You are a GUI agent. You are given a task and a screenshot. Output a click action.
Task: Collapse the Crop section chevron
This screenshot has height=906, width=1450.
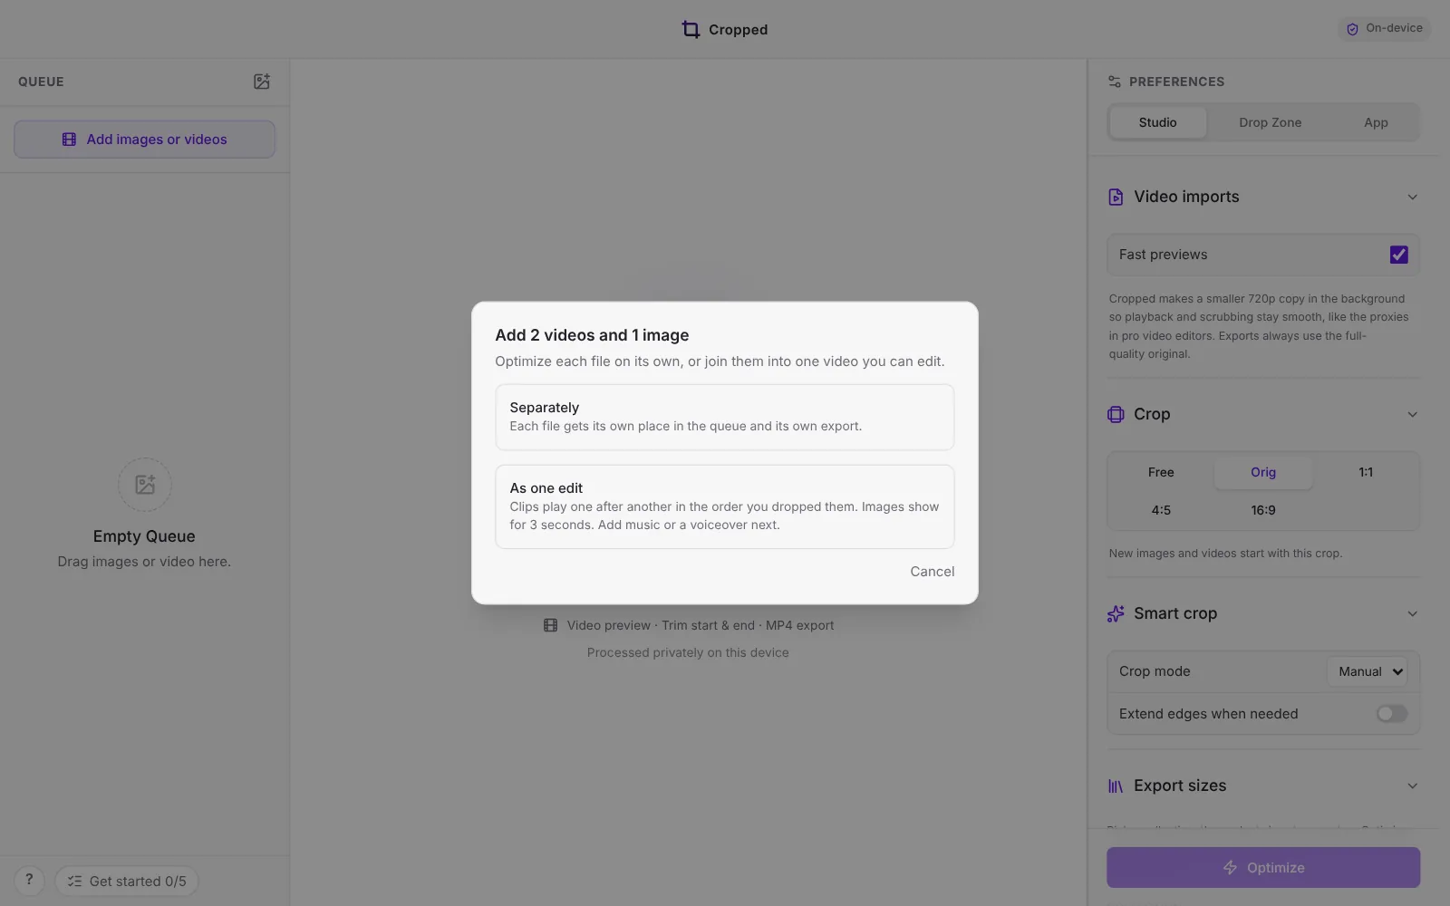1412,414
